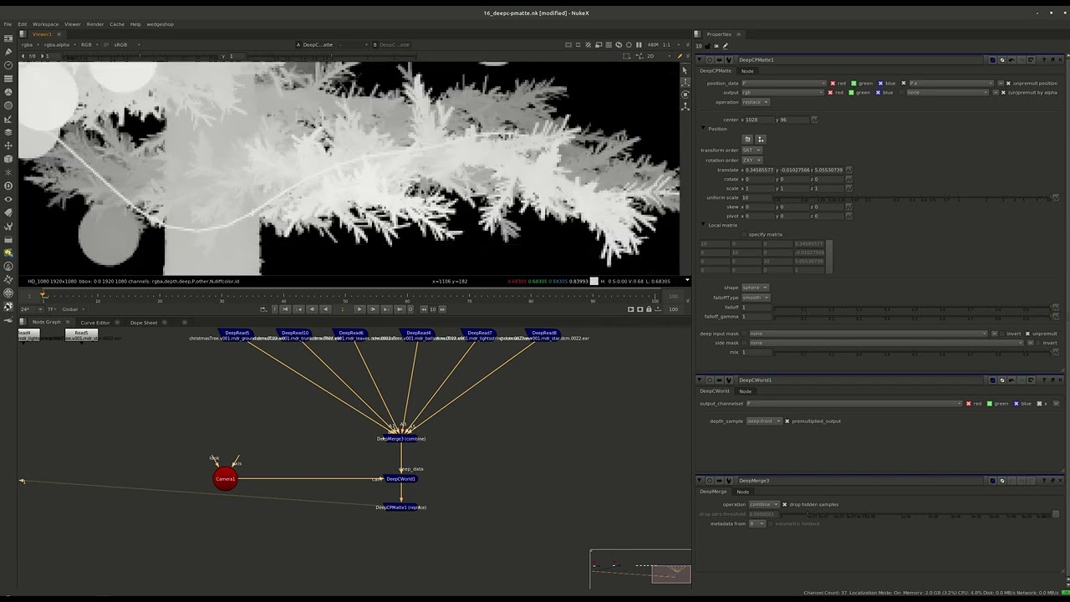Switch to the Curve Editor tab
This screenshot has height=602, width=1070.
pos(95,322)
